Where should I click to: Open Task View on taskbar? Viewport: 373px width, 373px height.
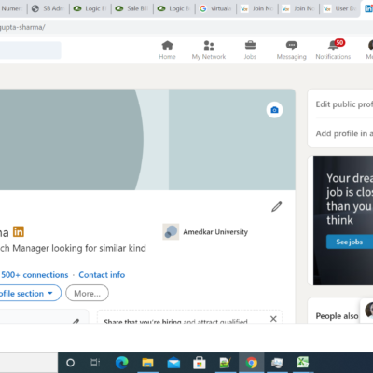click(95, 363)
